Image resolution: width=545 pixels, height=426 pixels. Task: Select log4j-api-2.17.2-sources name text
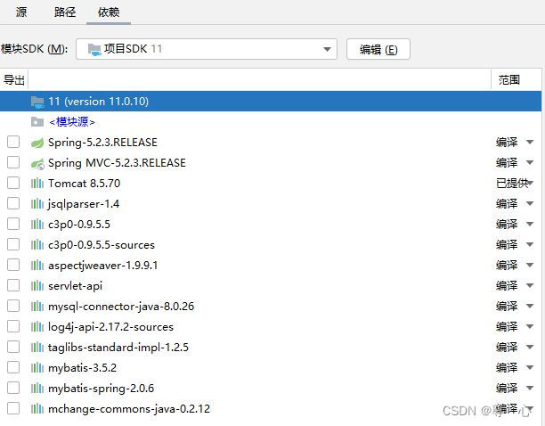tap(110, 327)
